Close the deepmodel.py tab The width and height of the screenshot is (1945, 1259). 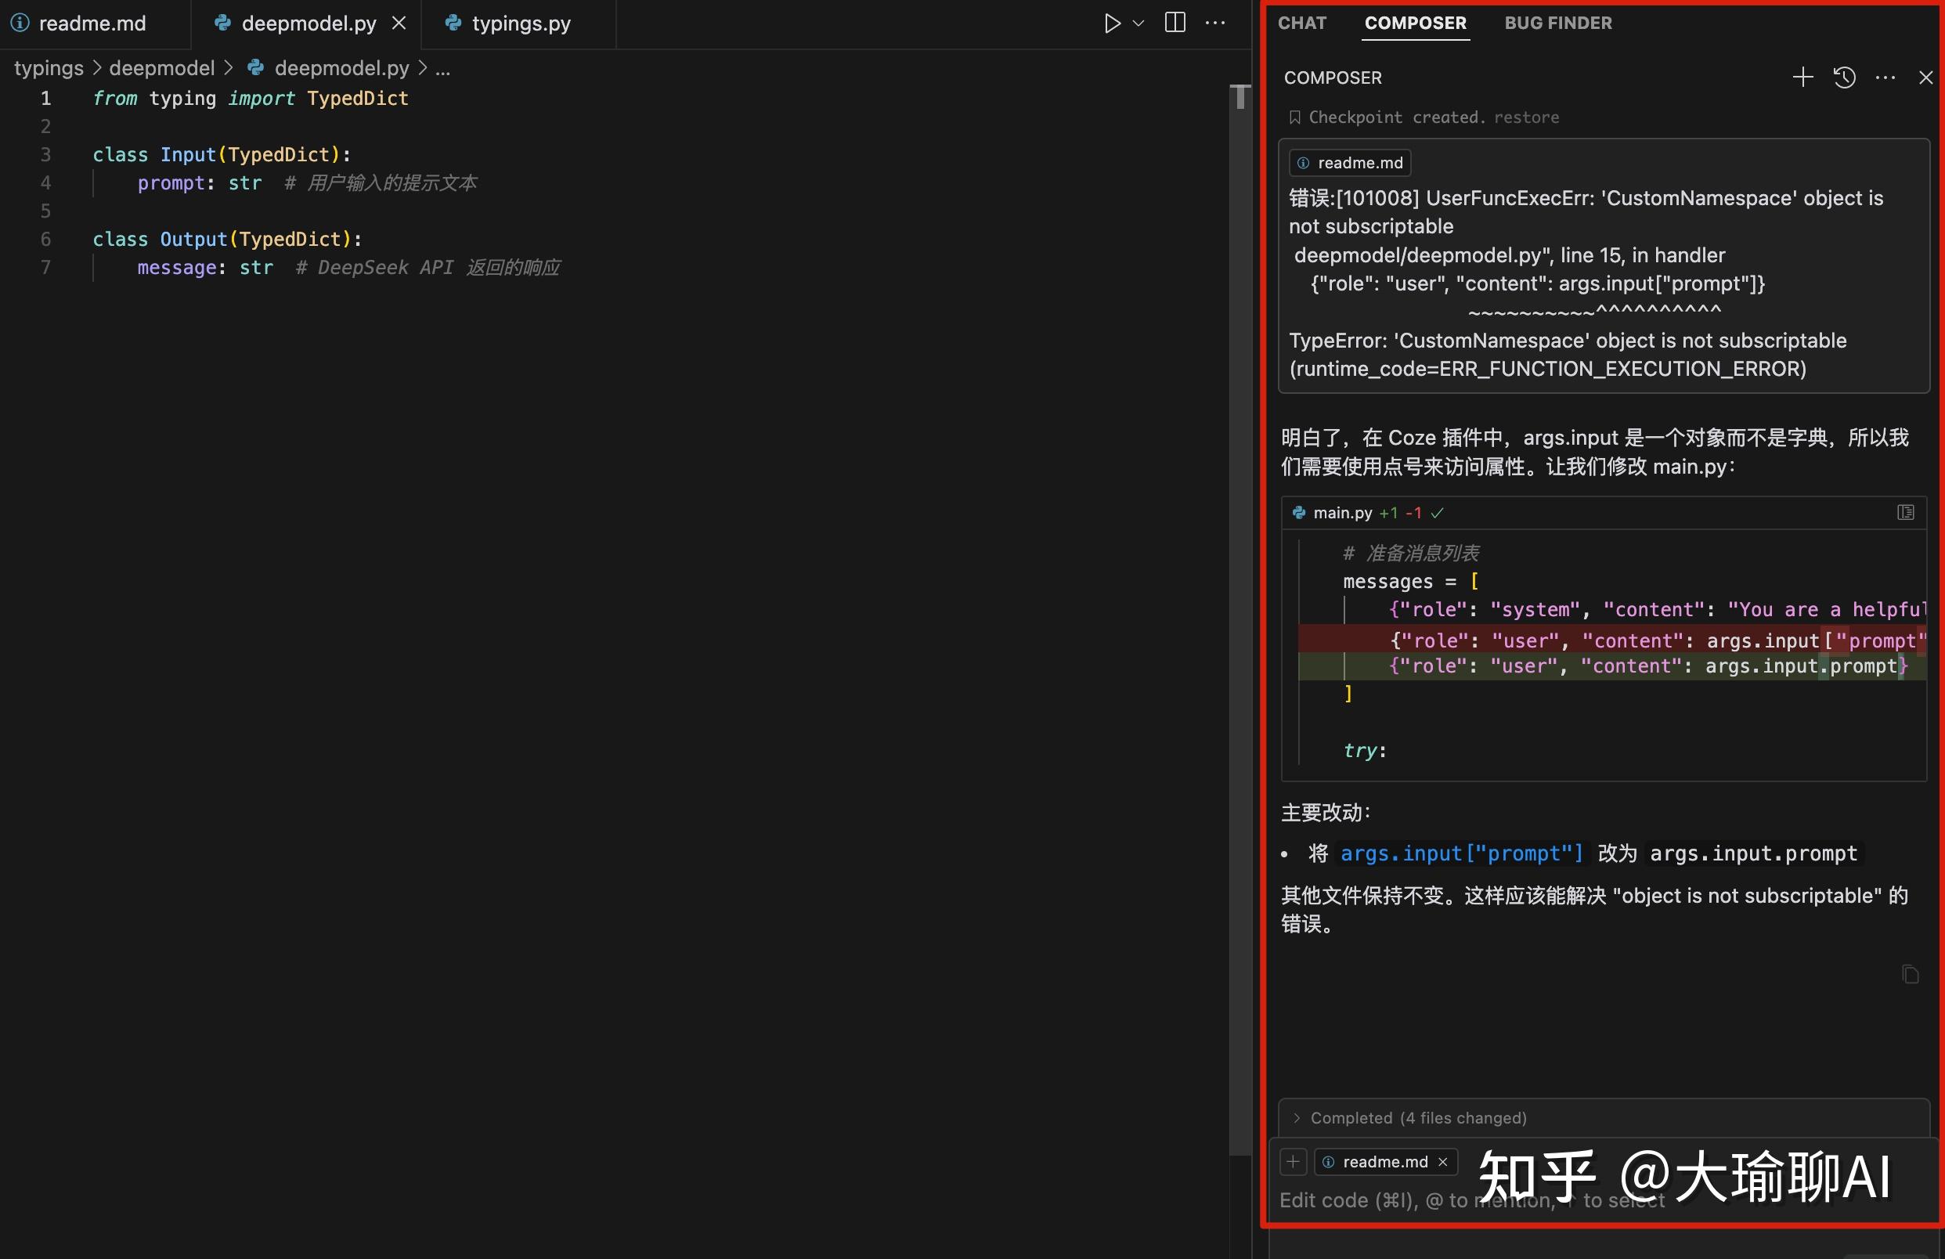coord(399,23)
